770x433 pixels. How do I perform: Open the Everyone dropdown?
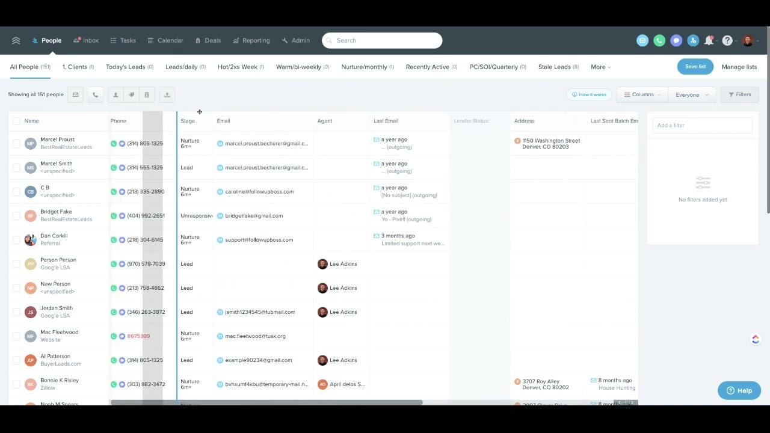(x=691, y=94)
